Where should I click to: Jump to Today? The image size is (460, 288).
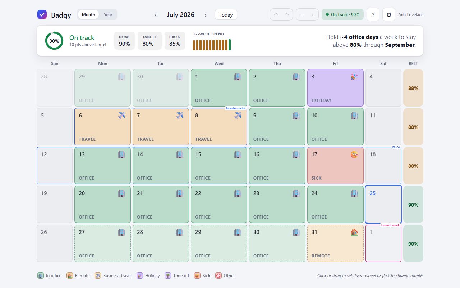226,15
